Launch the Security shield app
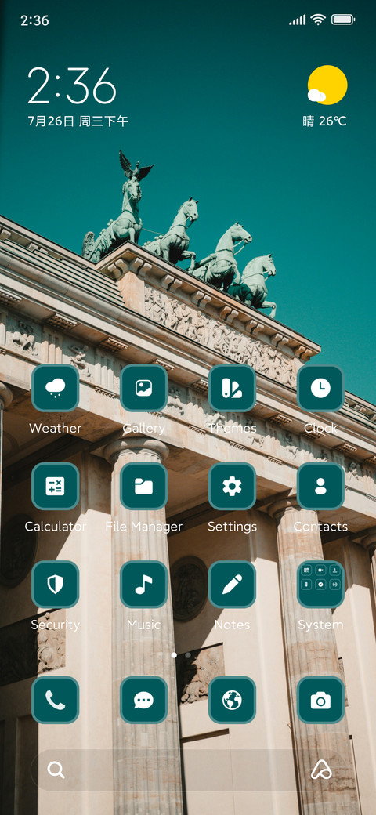 [55, 585]
